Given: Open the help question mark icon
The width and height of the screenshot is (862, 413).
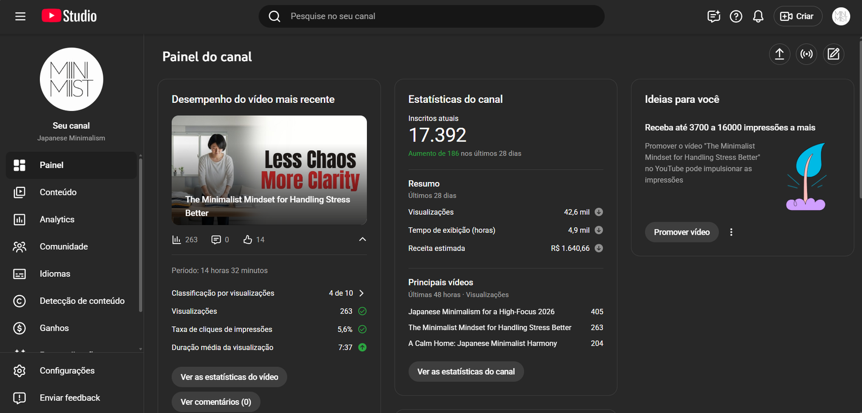Looking at the screenshot, I should tap(736, 16).
